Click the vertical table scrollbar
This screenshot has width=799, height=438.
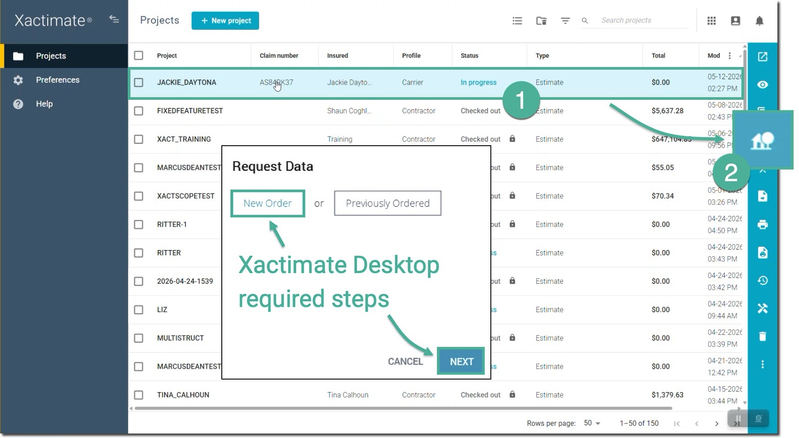coord(745,225)
